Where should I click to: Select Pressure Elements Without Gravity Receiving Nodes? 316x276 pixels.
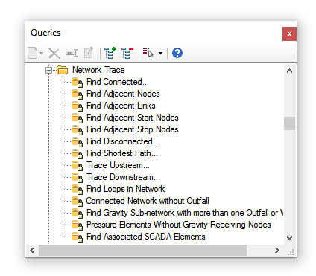click(x=178, y=225)
